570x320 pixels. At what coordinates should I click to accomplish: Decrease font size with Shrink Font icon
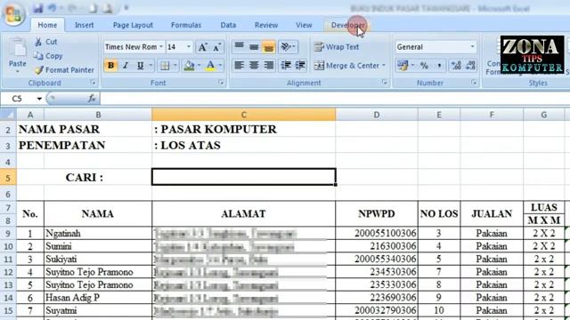point(216,47)
